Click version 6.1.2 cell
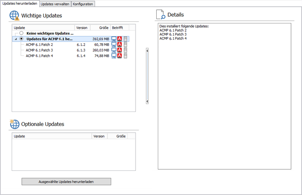Screen dimensions: 302x195 [x=81, y=45]
